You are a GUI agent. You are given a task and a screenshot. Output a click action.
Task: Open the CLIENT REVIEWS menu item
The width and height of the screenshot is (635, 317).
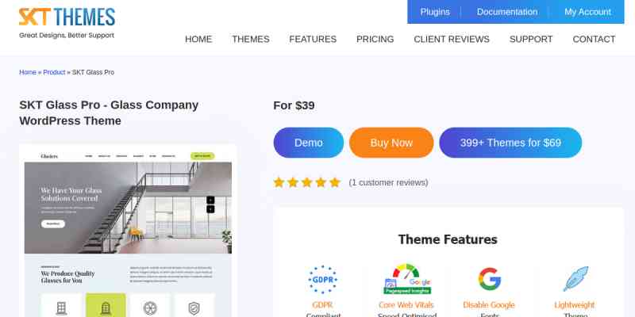452,39
